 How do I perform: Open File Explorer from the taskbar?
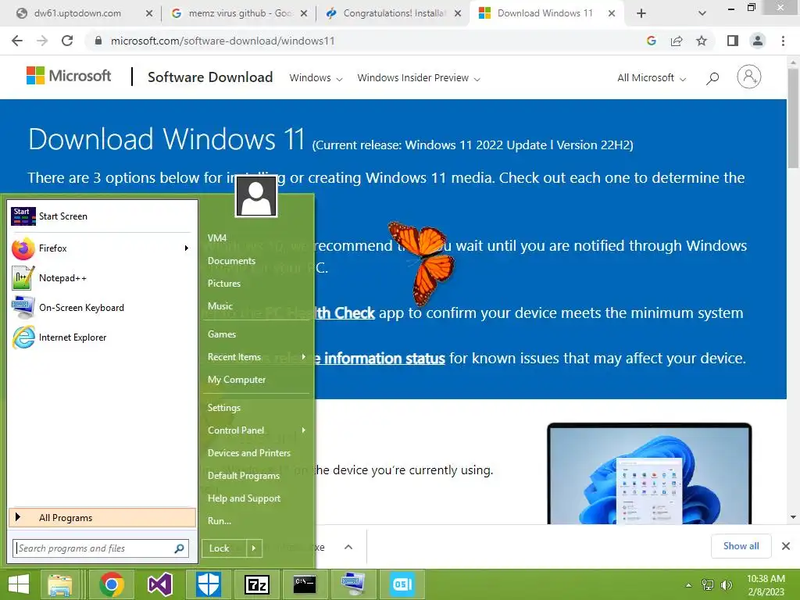click(60, 584)
